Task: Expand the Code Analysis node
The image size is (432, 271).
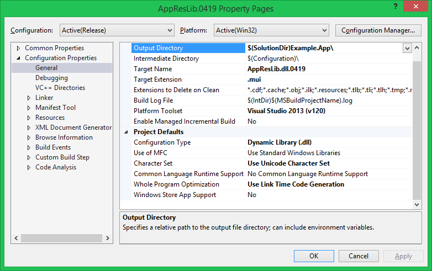Action: [29, 167]
